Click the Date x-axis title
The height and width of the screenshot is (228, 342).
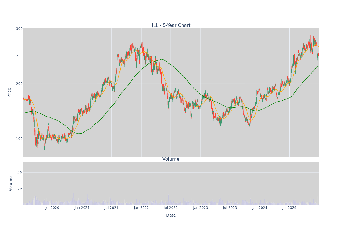tap(171, 215)
